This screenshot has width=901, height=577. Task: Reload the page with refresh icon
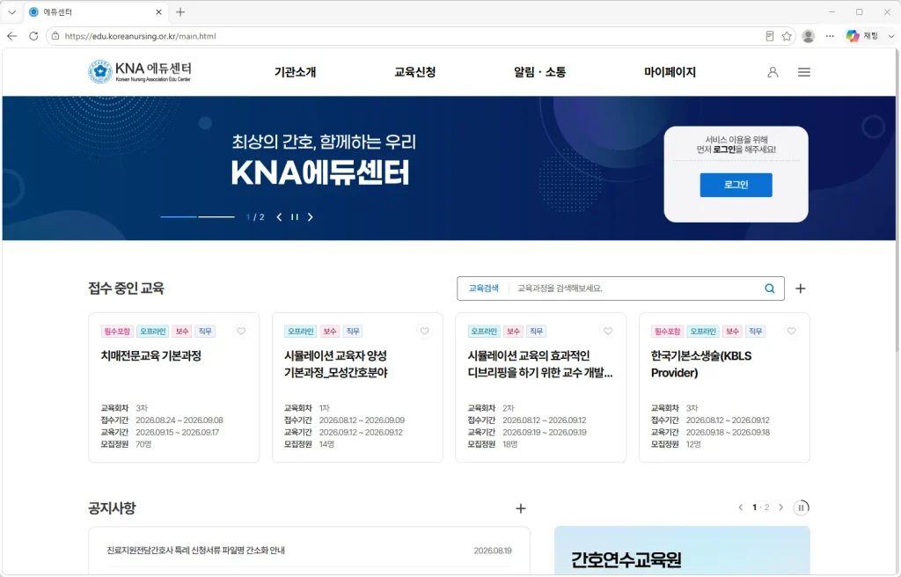point(33,36)
